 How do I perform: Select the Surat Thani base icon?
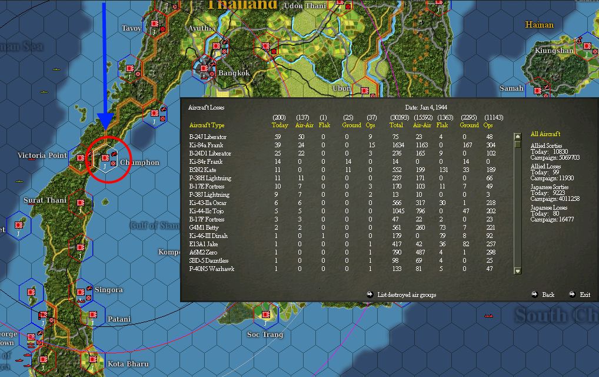coord(81,203)
